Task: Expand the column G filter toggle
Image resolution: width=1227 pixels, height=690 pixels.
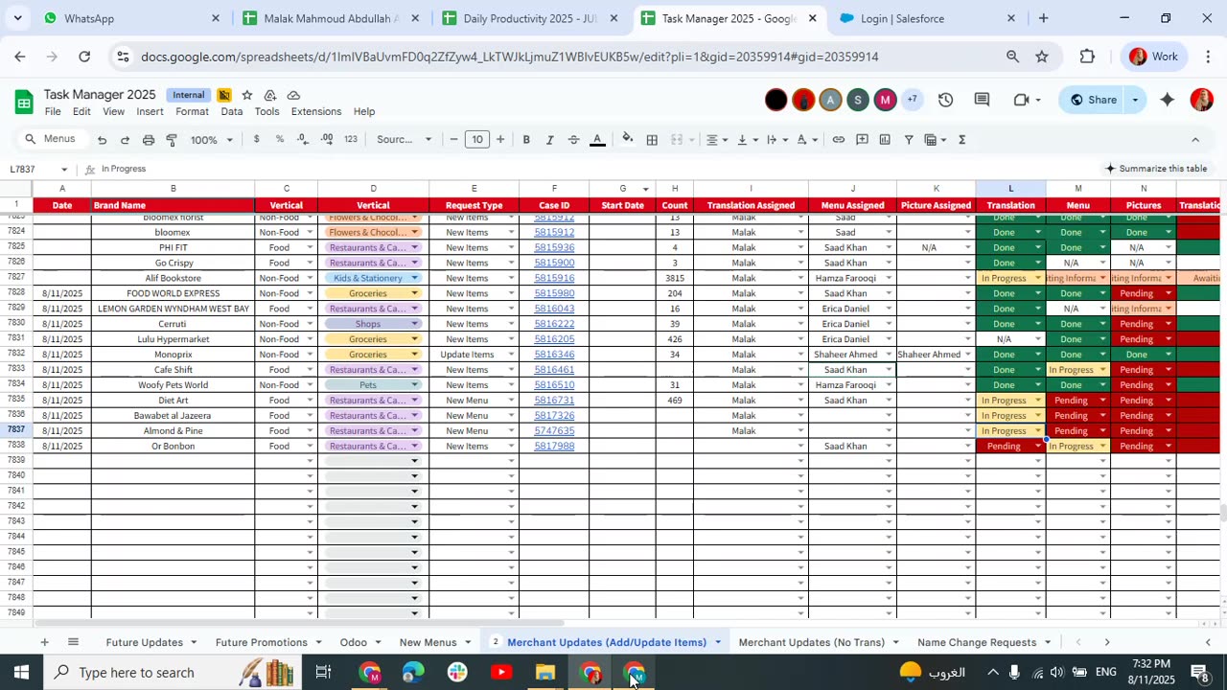Action: point(646,189)
